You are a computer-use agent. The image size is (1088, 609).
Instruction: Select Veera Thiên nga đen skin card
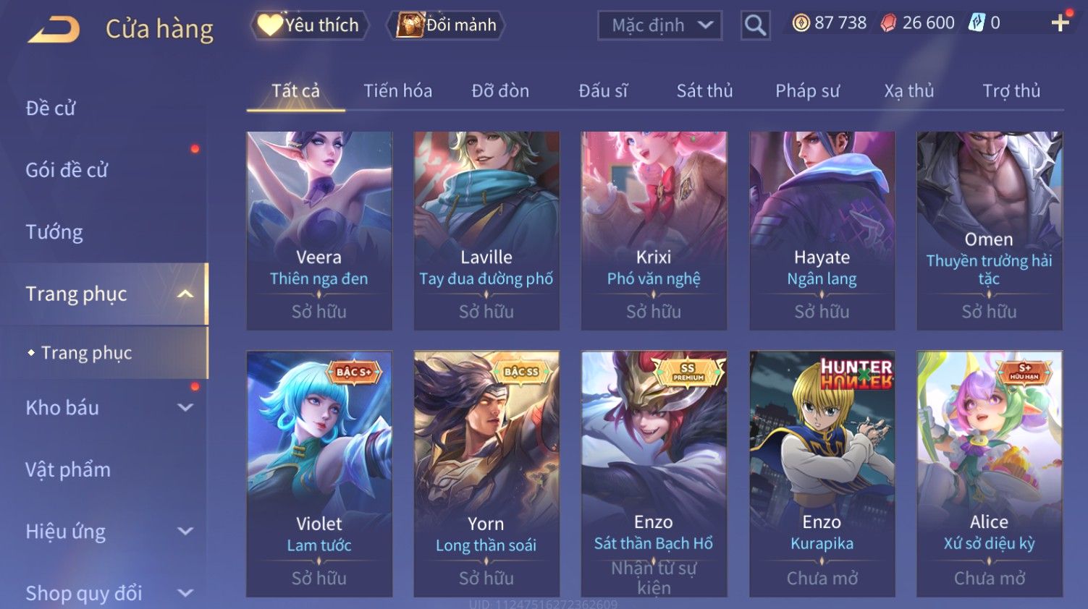[319, 231]
